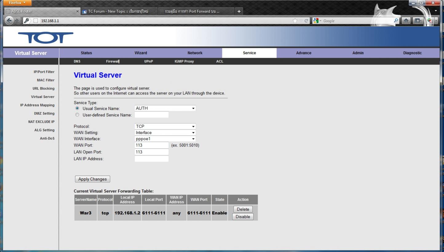
Task: Go back with the browser back arrow
Action: [10, 21]
